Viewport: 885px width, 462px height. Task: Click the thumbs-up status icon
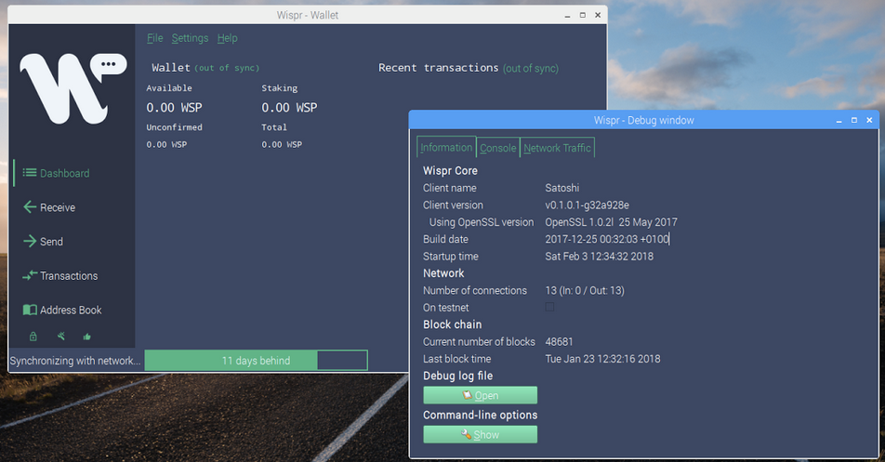pyautogui.click(x=87, y=337)
